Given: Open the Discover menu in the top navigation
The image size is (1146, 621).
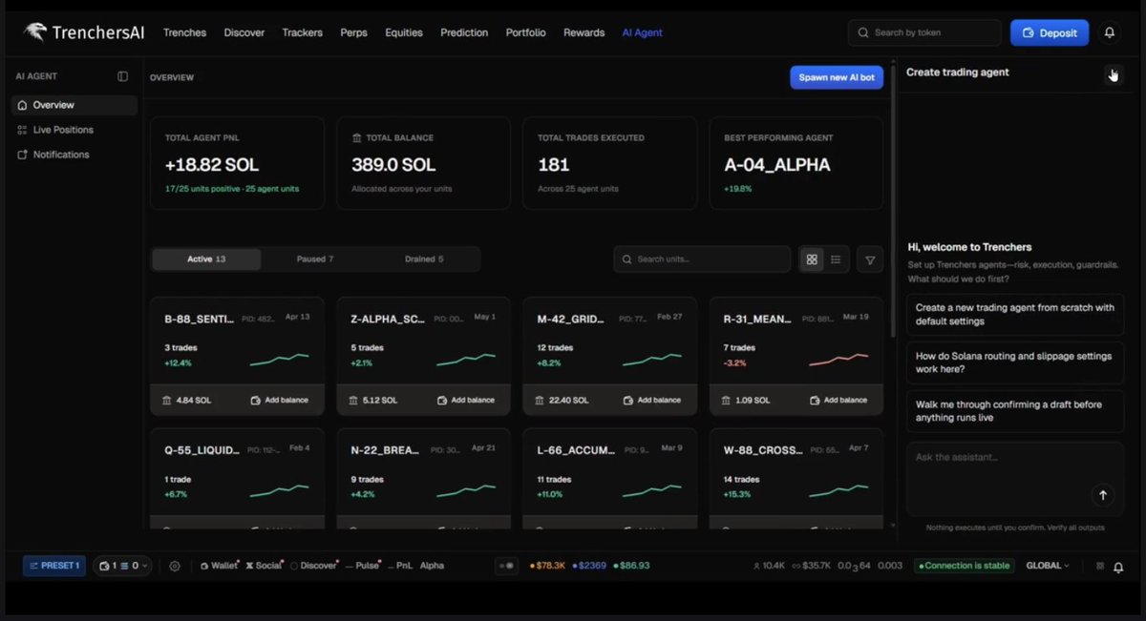Looking at the screenshot, I should [x=244, y=32].
